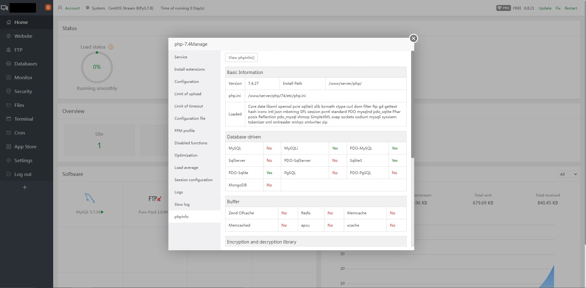Click the notification count badge

coord(48,7)
